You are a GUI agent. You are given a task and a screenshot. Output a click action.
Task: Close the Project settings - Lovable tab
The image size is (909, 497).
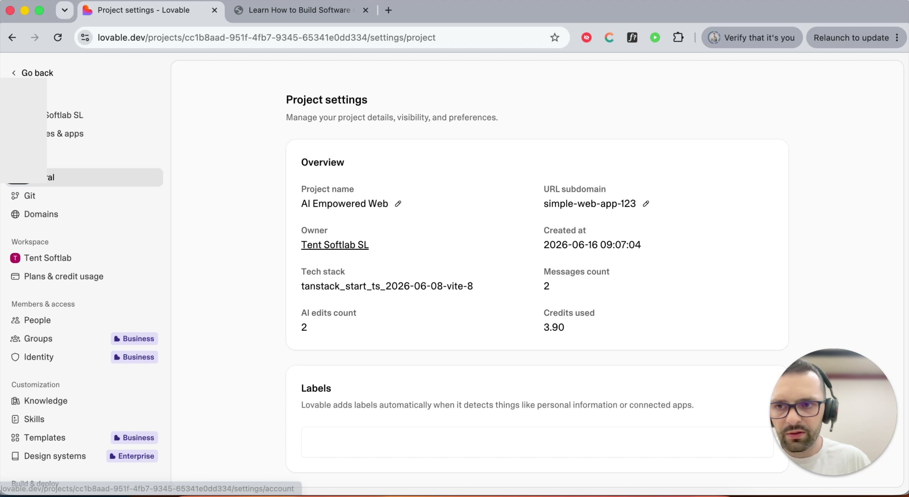(x=214, y=10)
